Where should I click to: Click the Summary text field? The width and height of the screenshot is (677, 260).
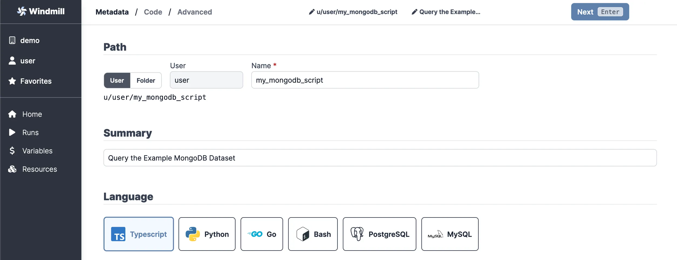(x=380, y=158)
